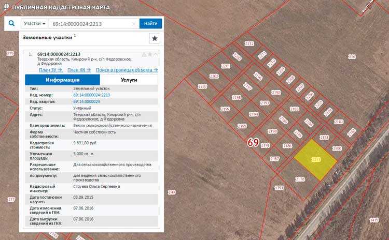This screenshot has width=389, height=240.
Task: Select parcel 2212 on the map
Action: click(249, 44)
